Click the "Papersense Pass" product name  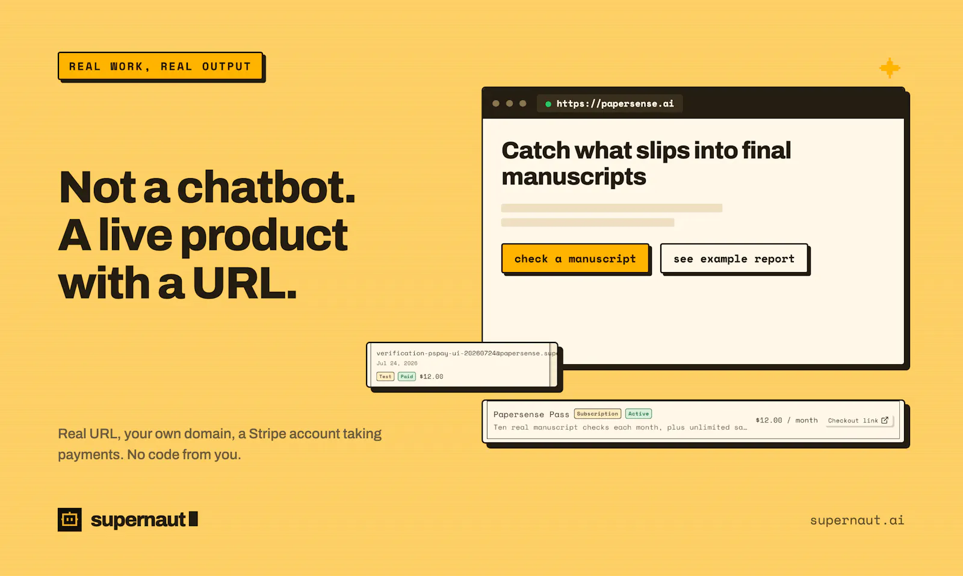531,415
